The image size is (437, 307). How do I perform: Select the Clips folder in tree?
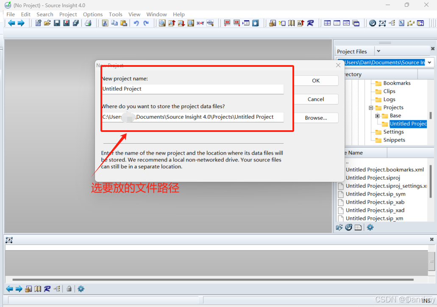coord(389,91)
